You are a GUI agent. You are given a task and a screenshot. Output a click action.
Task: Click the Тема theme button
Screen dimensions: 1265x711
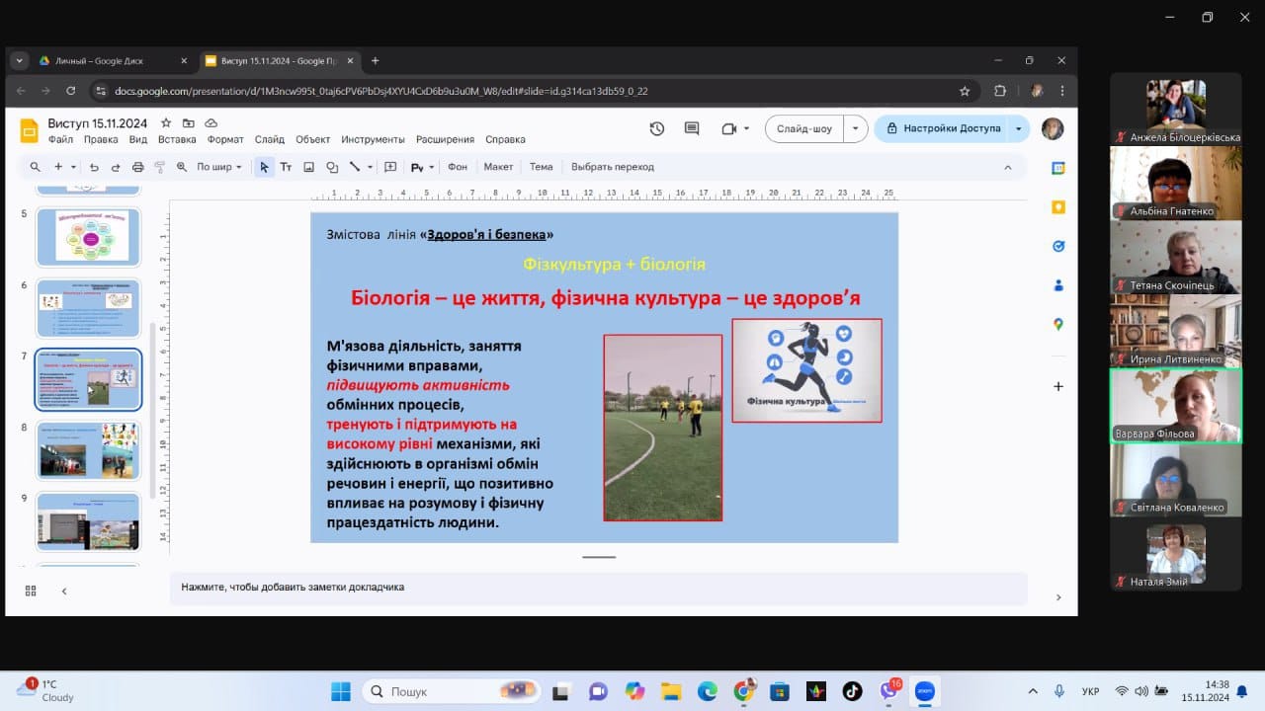(541, 167)
